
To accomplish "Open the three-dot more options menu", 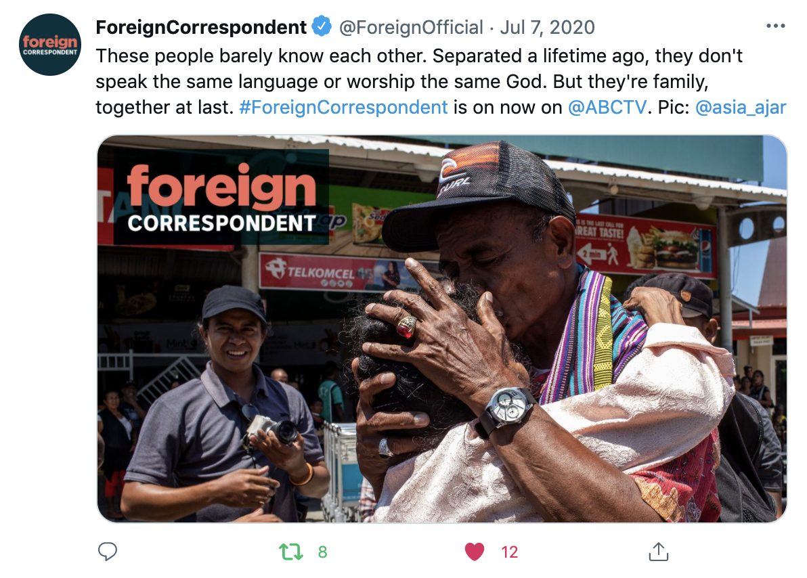I will 776,26.
